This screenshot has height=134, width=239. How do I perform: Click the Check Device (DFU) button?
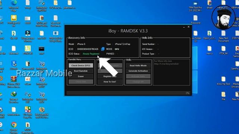[x=81, y=66]
